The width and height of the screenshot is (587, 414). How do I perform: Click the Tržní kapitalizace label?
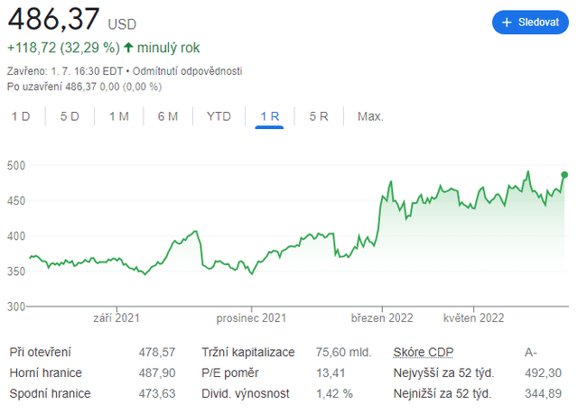pos(247,352)
